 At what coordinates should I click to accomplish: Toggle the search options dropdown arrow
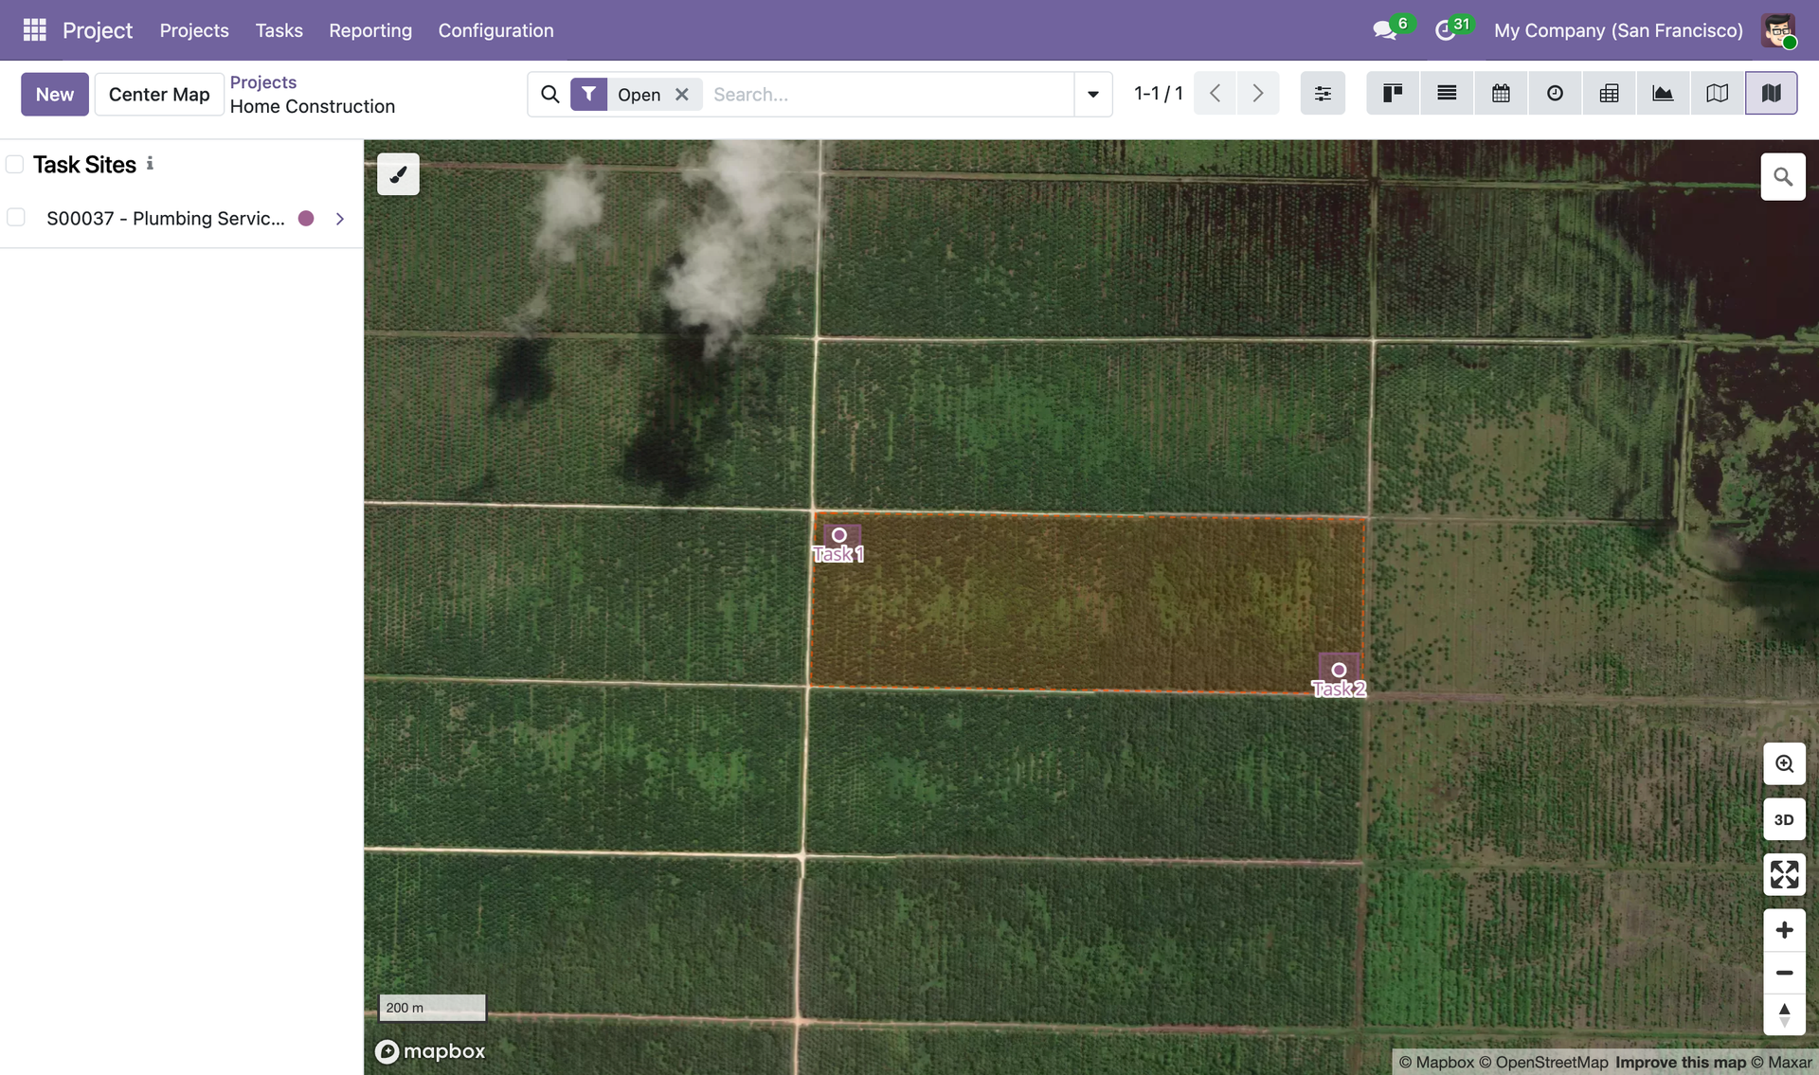click(x=1092, y=94)
